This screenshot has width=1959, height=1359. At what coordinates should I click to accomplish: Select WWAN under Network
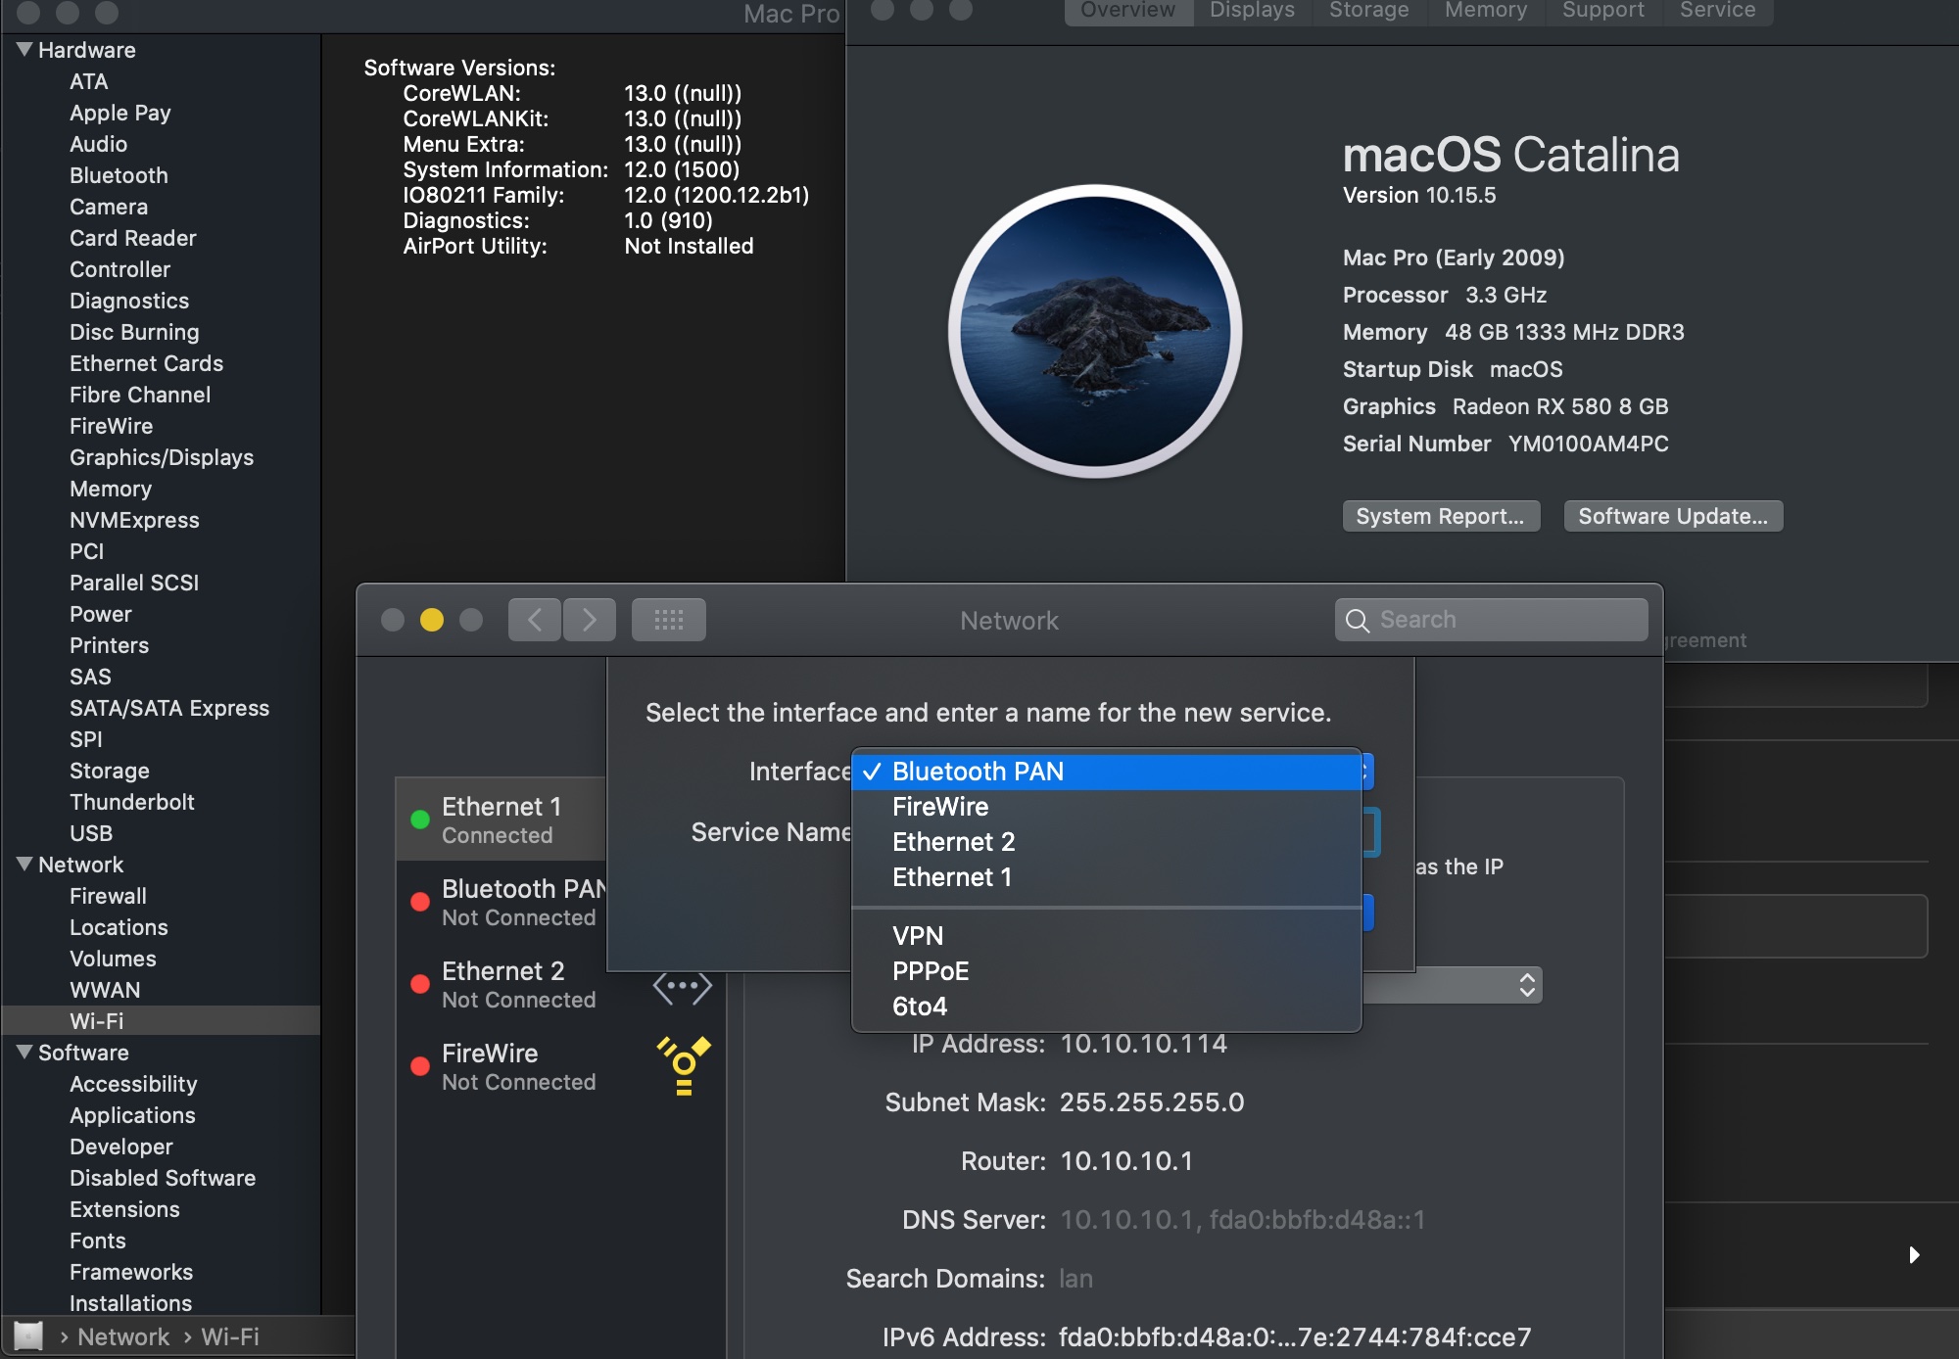click(x=105, y=990)
